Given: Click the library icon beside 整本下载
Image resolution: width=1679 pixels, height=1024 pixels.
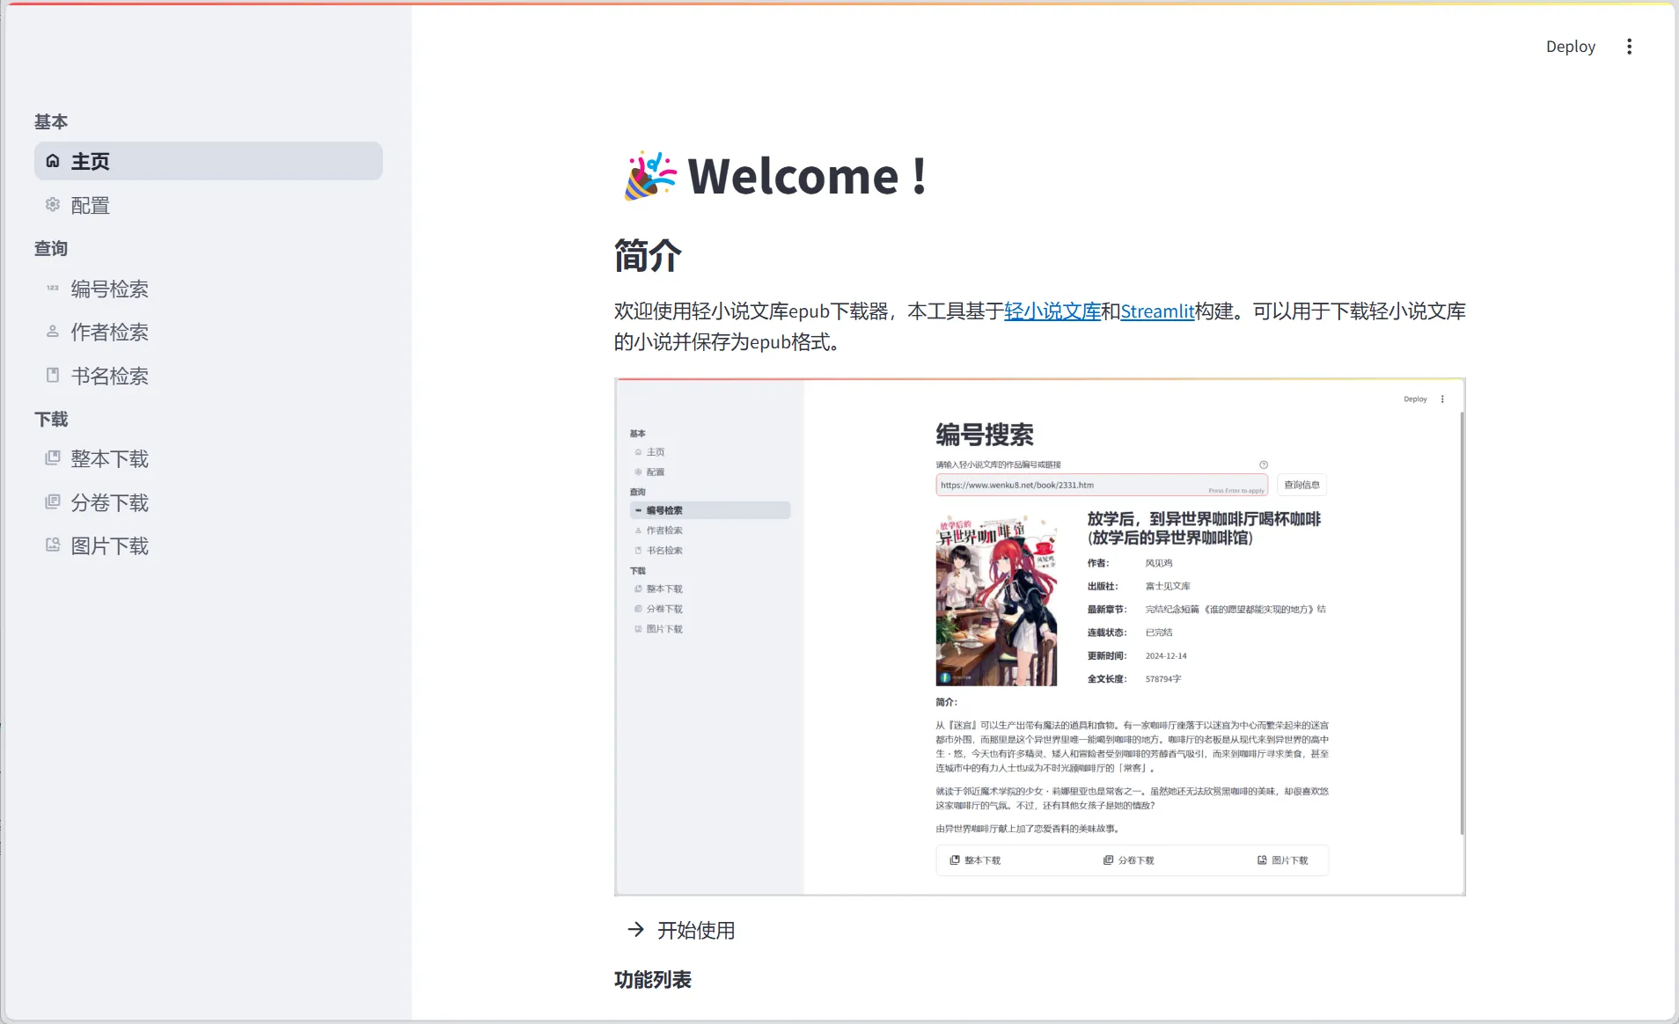Looking at the screenshot, I should tap(53, 458).
